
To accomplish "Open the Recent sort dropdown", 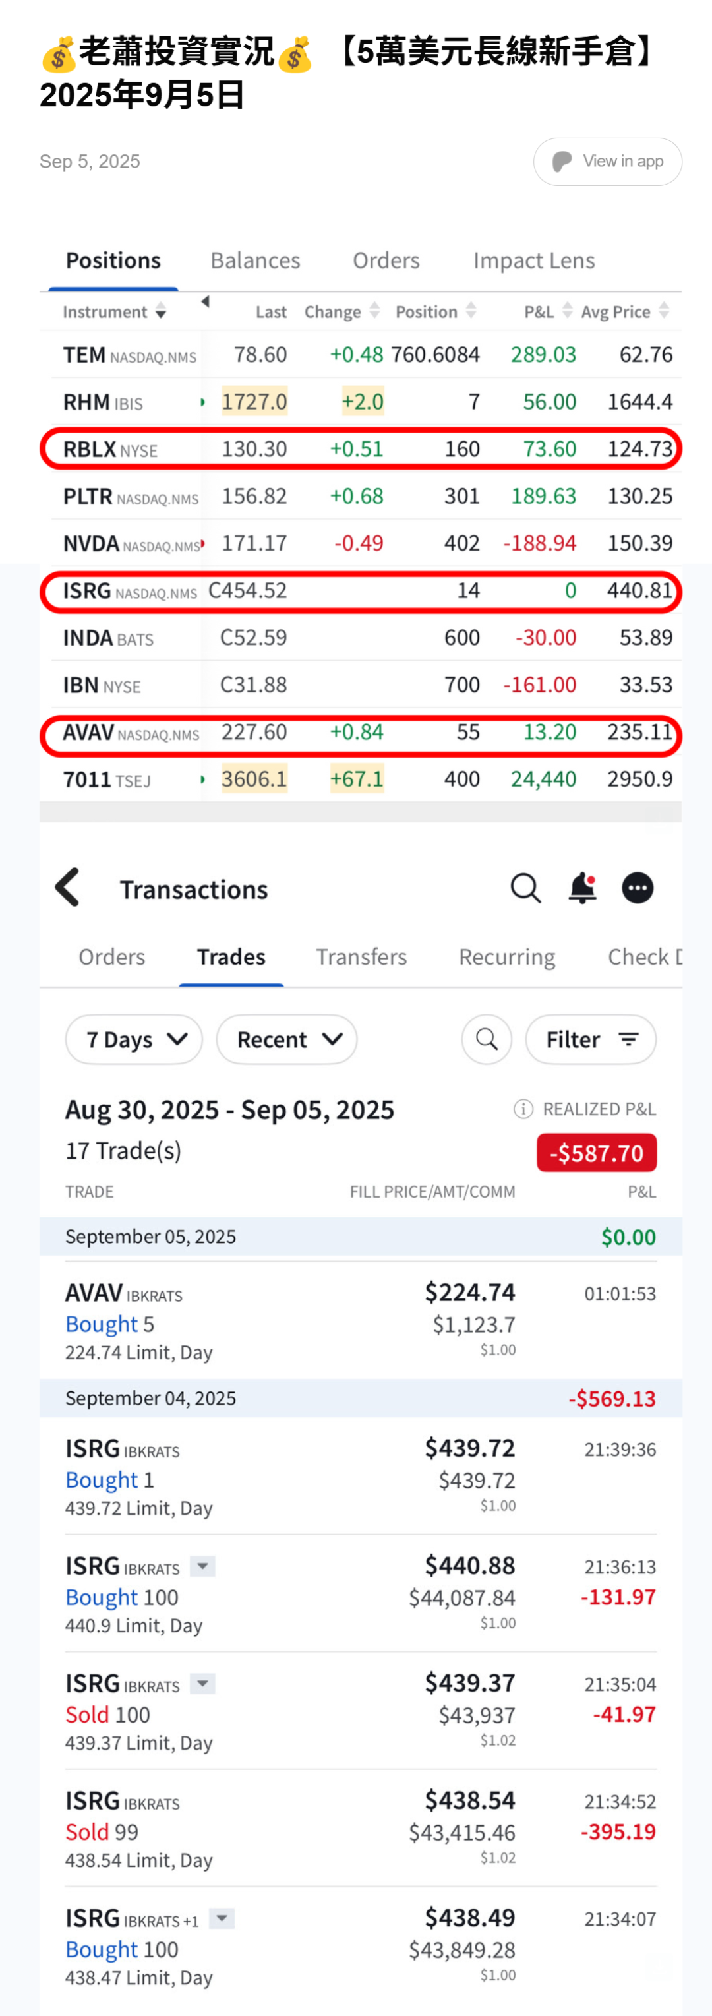I will coord(286,1039).
